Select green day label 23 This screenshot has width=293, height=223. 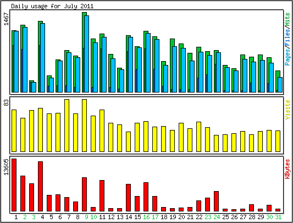pyautogui.click(x=208, y=217)
